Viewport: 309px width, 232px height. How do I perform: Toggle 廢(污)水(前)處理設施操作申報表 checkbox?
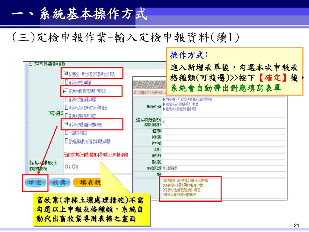[65, 91]
